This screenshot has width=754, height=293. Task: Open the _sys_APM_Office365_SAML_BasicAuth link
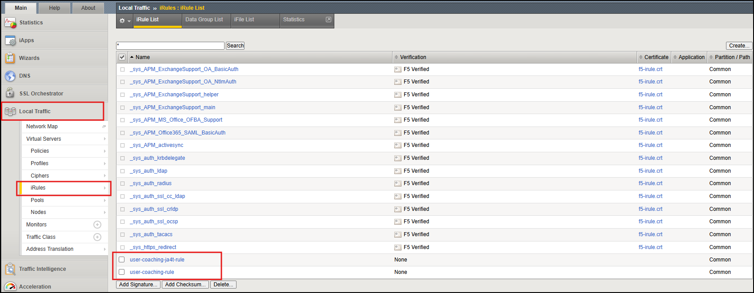[x=178, y=133]
